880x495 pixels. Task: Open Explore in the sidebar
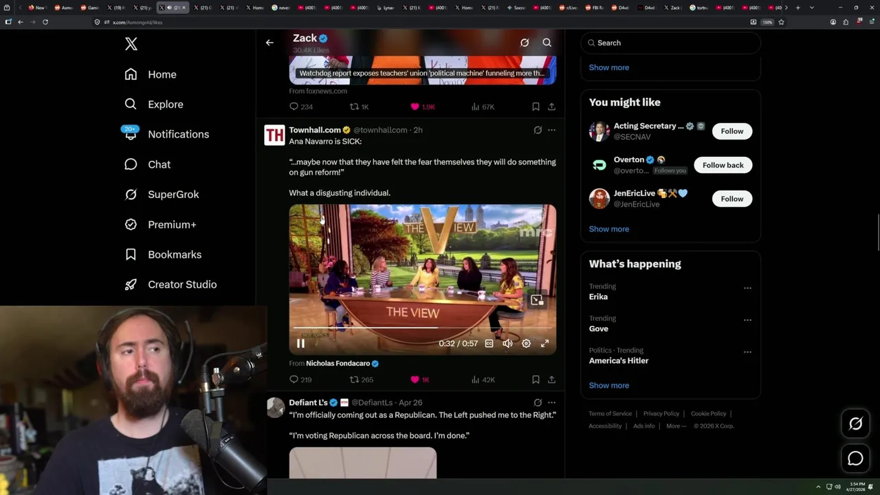click(154, 104)
